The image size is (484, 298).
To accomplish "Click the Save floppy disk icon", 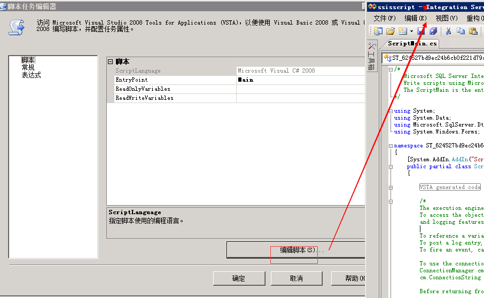I will 421,31.
